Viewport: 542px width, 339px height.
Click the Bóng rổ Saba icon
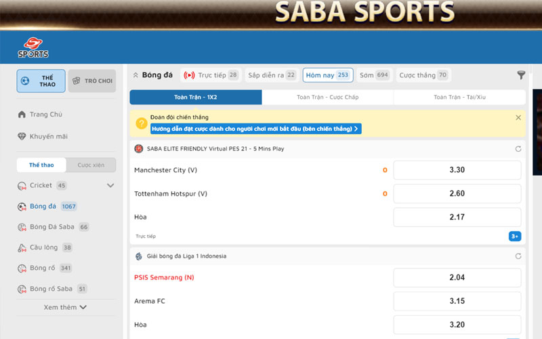(22, 290)
